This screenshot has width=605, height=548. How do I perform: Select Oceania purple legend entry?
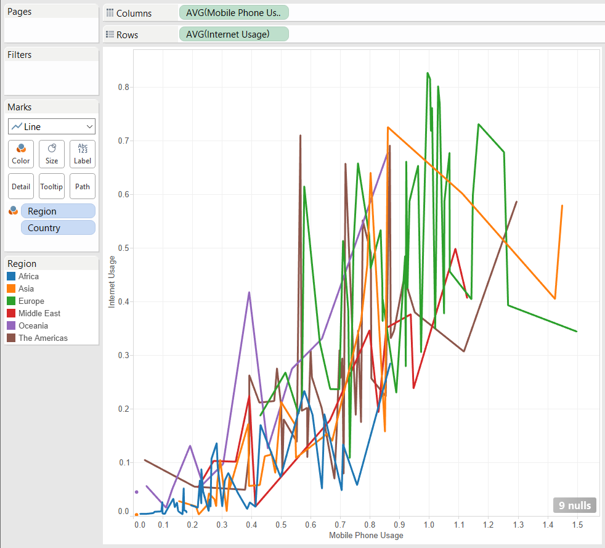[33, 325]
